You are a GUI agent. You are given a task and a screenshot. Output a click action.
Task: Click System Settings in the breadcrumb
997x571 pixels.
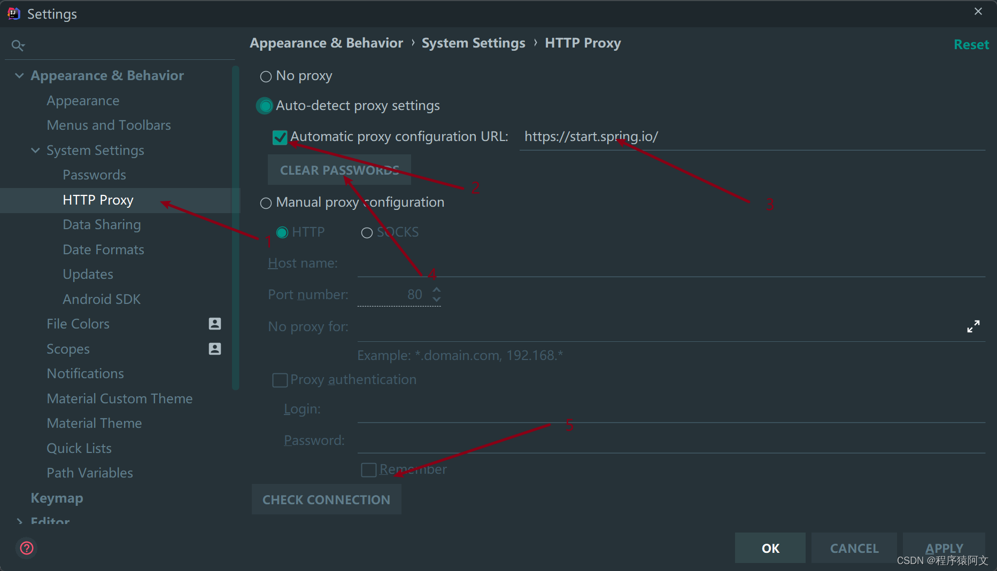coord(473,43)
